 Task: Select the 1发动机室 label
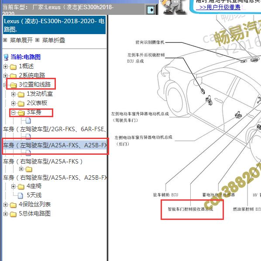(x=40, y=94)
